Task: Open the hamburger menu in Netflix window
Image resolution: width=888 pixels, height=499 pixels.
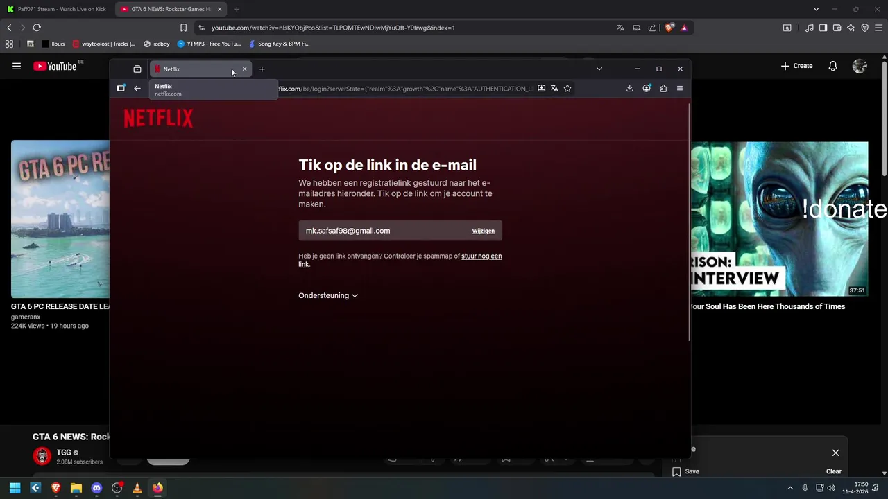Action: pyautogui.click(x=680, y=88)
